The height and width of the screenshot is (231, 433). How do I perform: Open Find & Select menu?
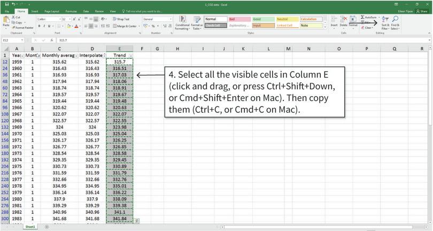(x=395, y=23)
